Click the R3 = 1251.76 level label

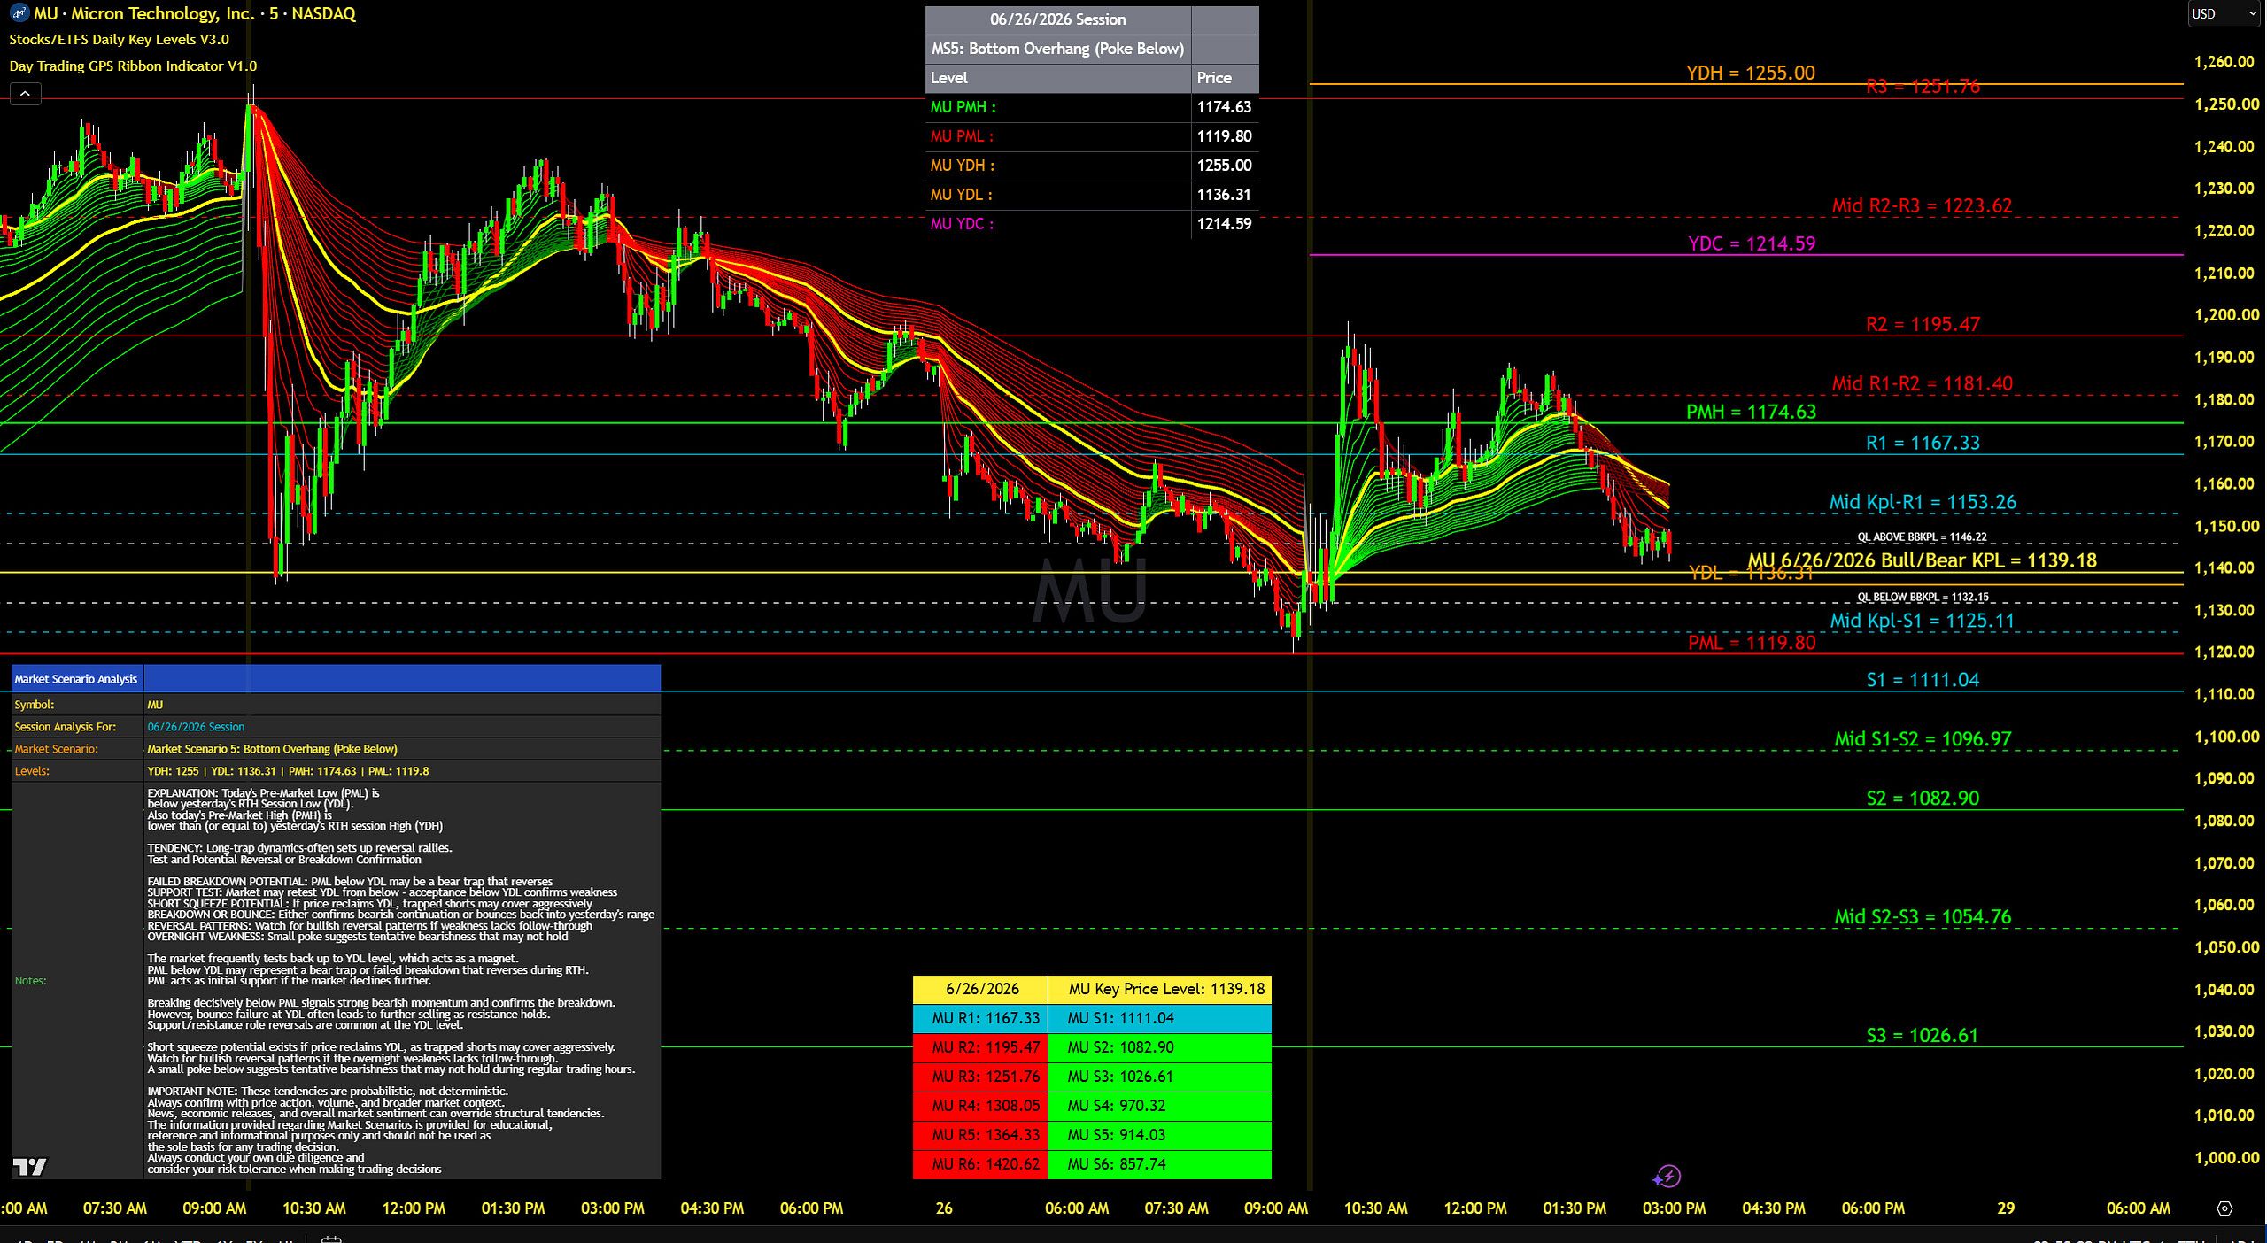[1923, 86]
